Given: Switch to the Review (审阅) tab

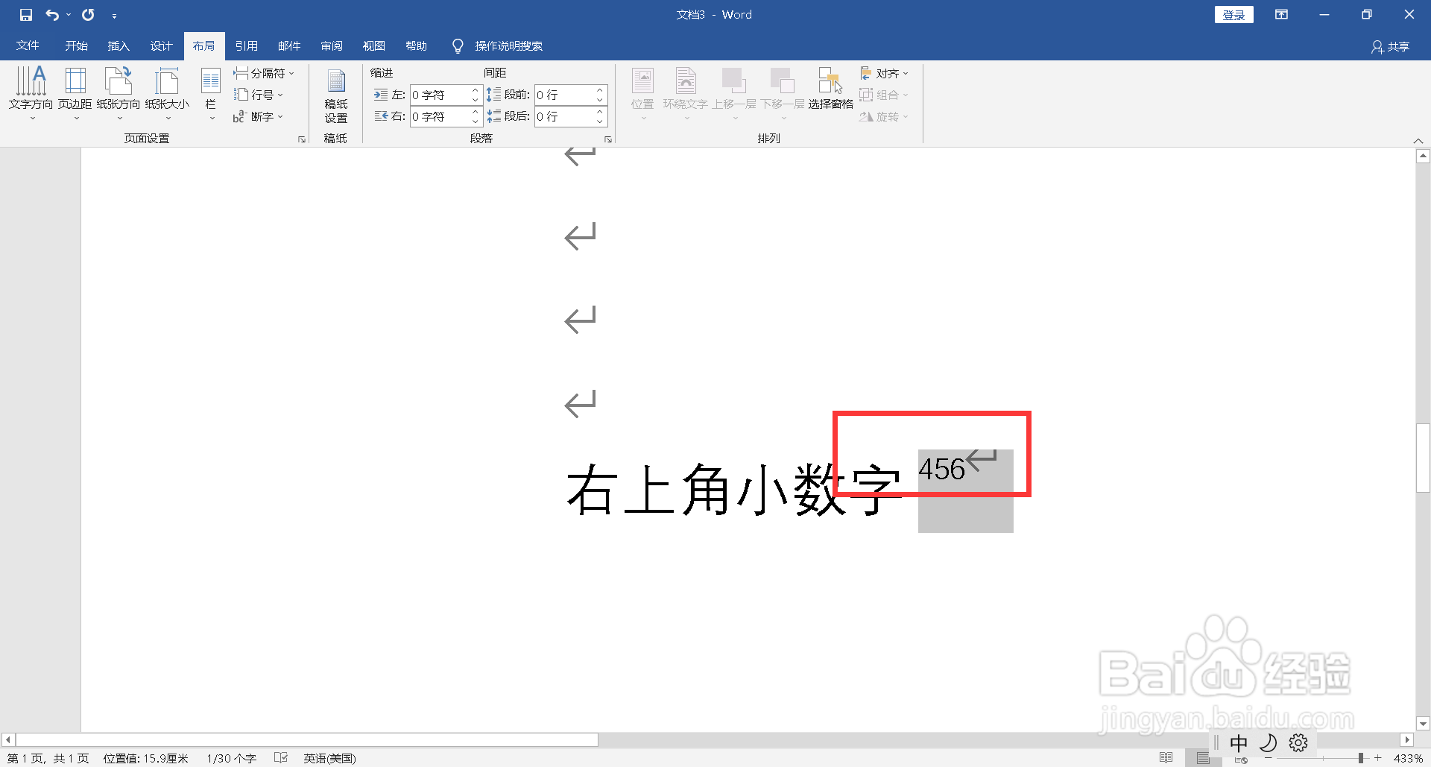Looking at the screenshot, I should click(332, 45).
